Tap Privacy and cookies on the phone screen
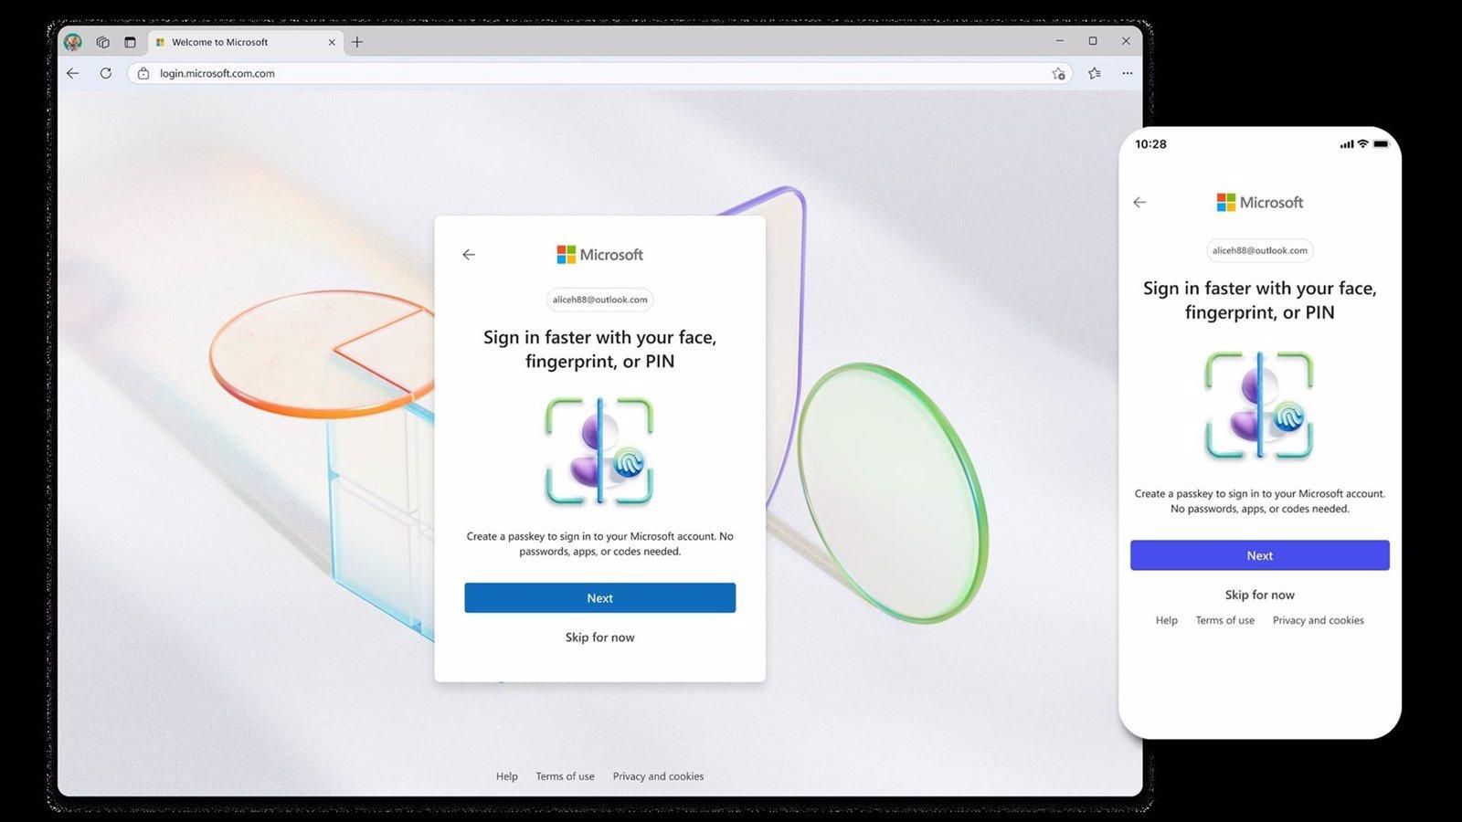This screenshot has width=1462, height=822. [x=1319, y=620]
